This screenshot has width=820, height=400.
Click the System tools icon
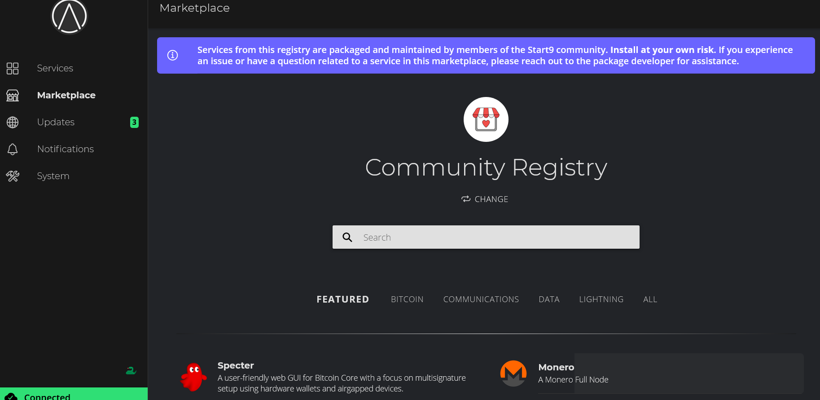(13, 176)
